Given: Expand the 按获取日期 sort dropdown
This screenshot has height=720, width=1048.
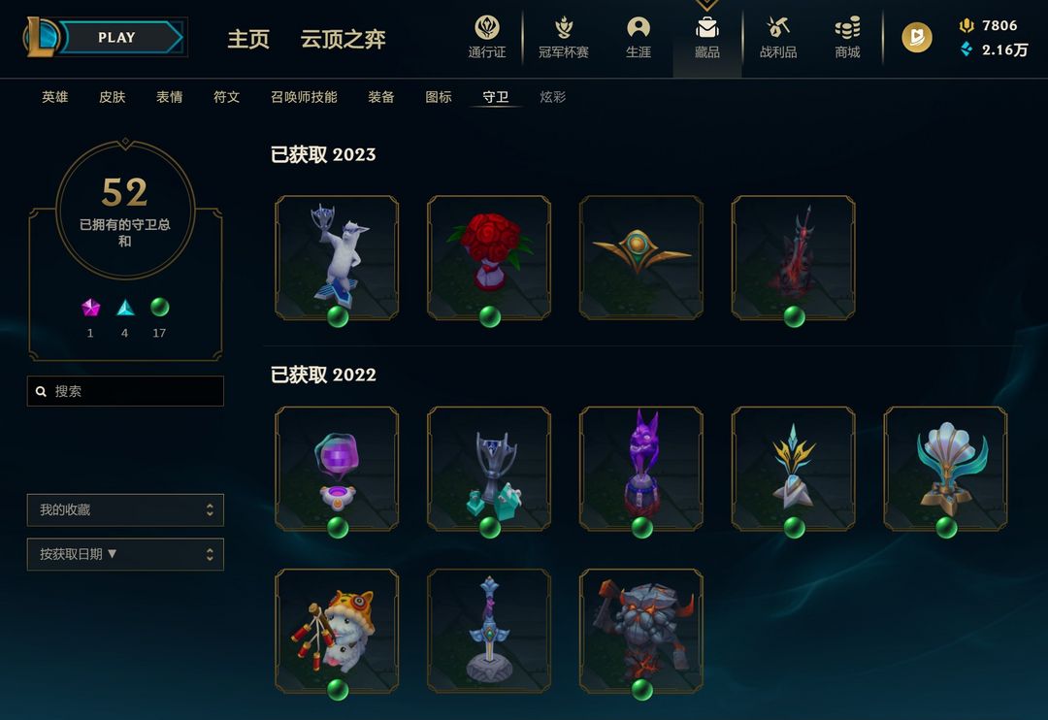Looking at the screenshot, I should pos(125,554).
